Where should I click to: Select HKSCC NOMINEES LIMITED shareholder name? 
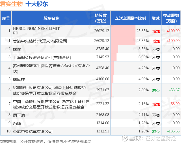tap(36, 31)
